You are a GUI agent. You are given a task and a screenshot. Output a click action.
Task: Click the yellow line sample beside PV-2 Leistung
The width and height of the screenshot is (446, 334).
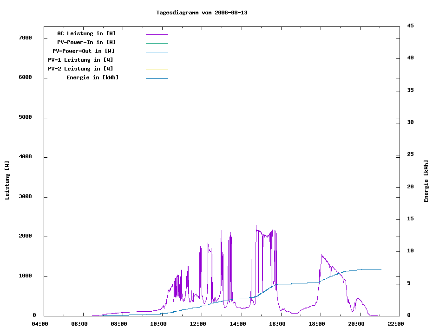tap(157, 70)
